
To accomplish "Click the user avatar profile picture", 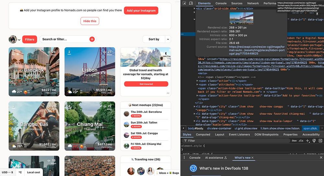I will [13, 39].
